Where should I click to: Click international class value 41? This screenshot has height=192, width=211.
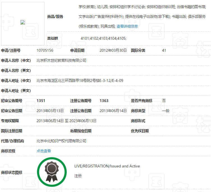(164, 51)
